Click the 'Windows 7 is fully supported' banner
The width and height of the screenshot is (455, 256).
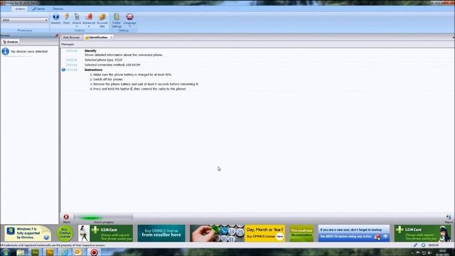pos(28,233)
